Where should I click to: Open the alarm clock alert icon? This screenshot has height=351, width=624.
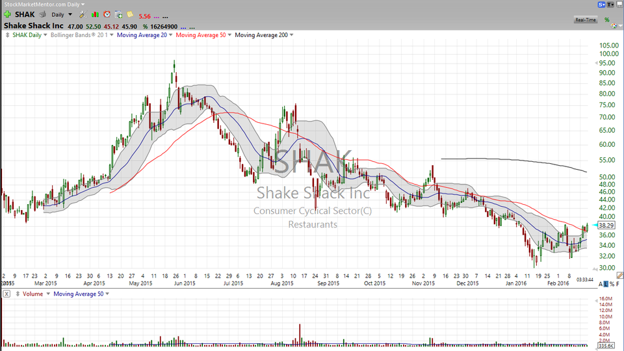(x=107, y=14)
